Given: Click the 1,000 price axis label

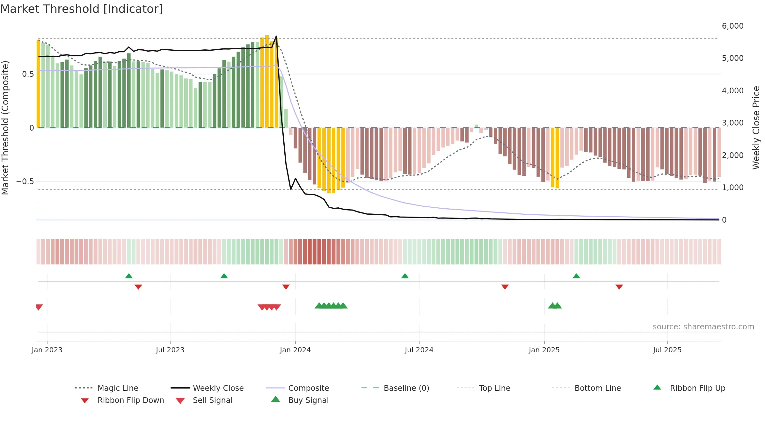Looking at the screenshot, I should tap(733, 188).
